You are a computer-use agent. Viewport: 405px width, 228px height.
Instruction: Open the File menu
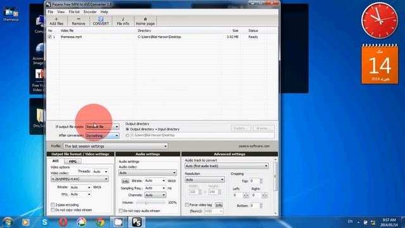point(51,12)
